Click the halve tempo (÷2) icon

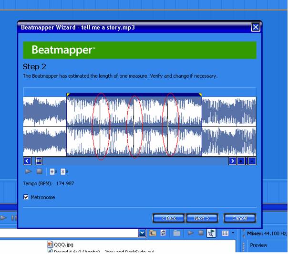(x=52, y=171)
